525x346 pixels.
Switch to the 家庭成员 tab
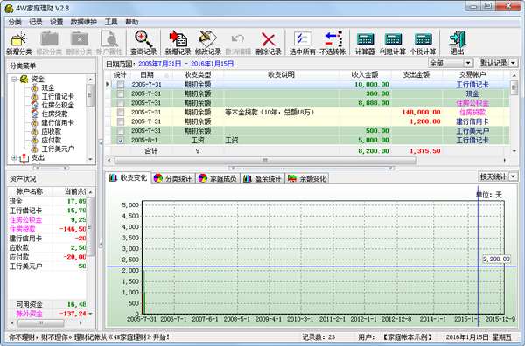point(218,179)
